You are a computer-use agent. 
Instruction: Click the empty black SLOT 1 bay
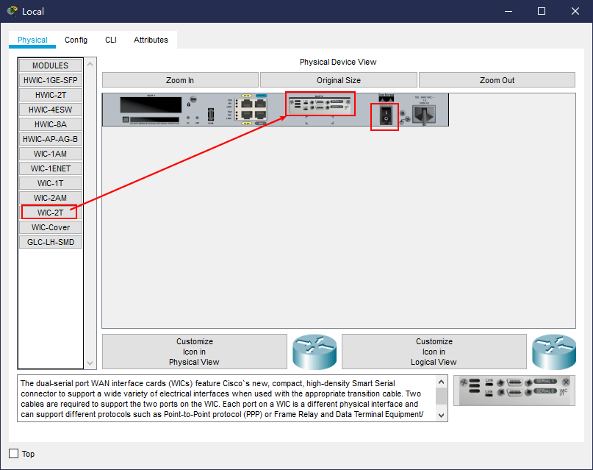(x=151, y=105)
